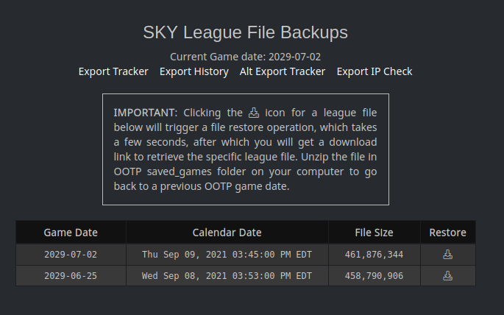Click the Calendar Date column header
The width and height of the screenshot is (504, 315).
(x=227, y=233)
